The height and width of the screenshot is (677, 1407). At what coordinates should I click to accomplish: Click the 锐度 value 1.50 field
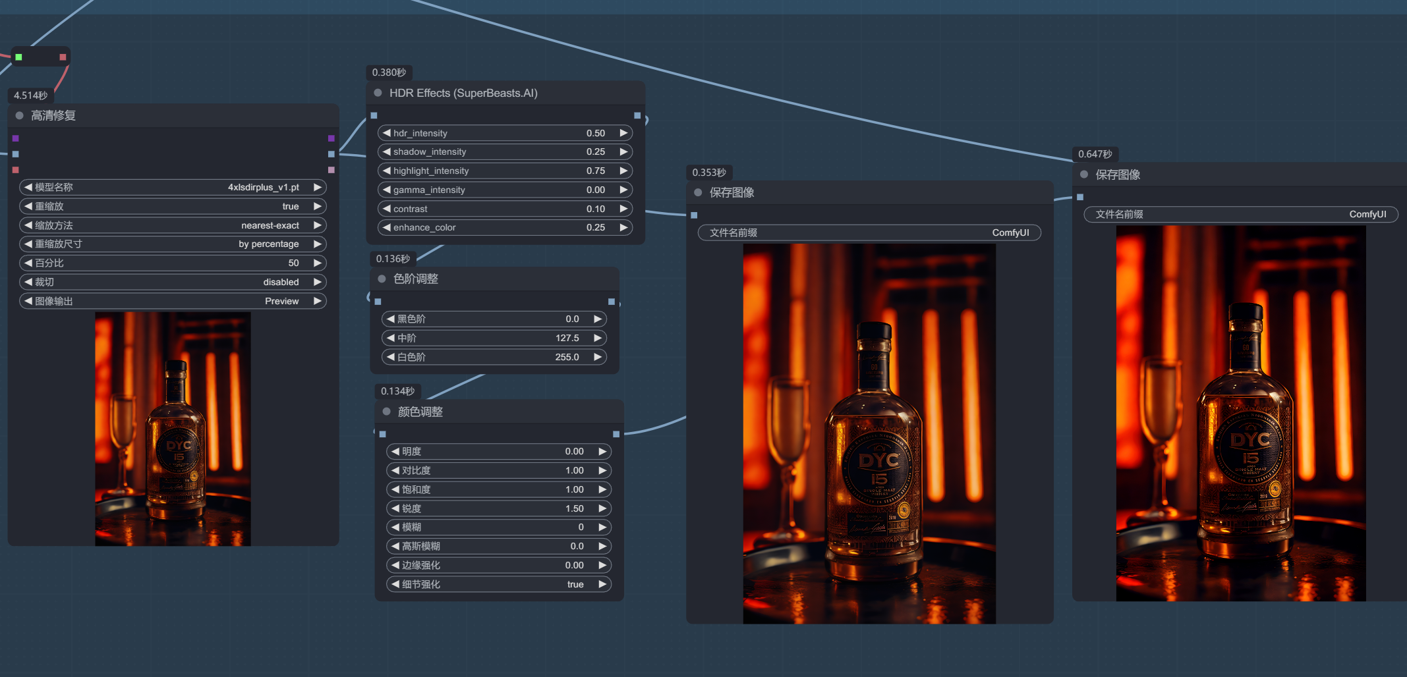[x=575, y=508]
